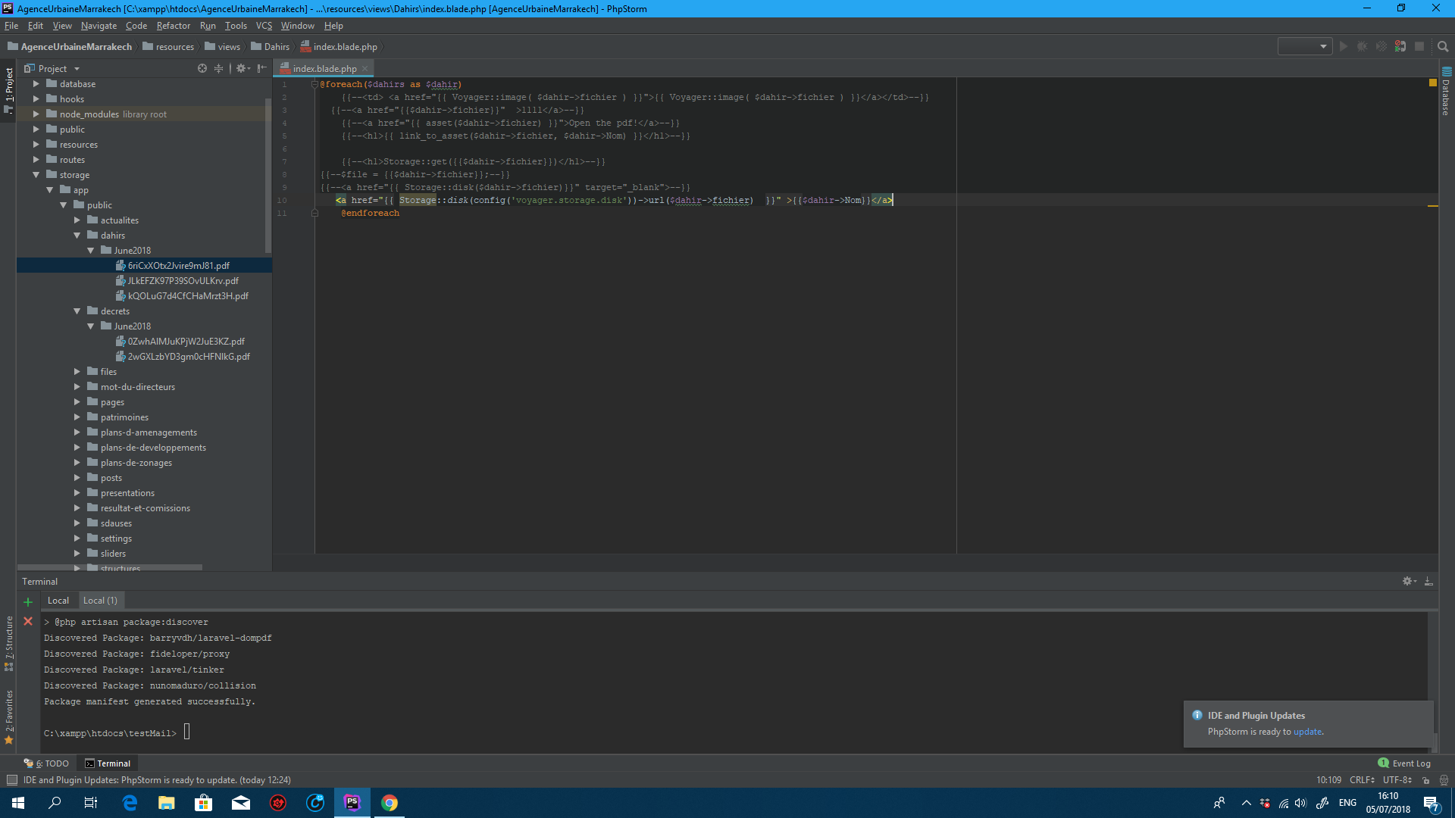Image resolution: width=1455 pixels, height=818 pixels.
Task: Launch Chrome from the taskbar
Action: [x=390, y=803]
